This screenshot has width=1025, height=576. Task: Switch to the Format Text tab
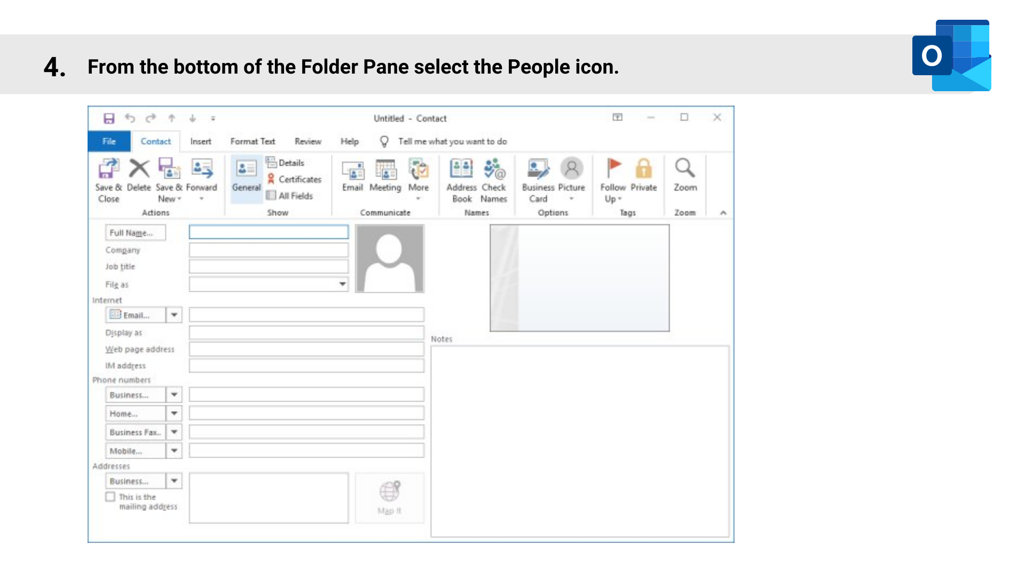(253, 141)
